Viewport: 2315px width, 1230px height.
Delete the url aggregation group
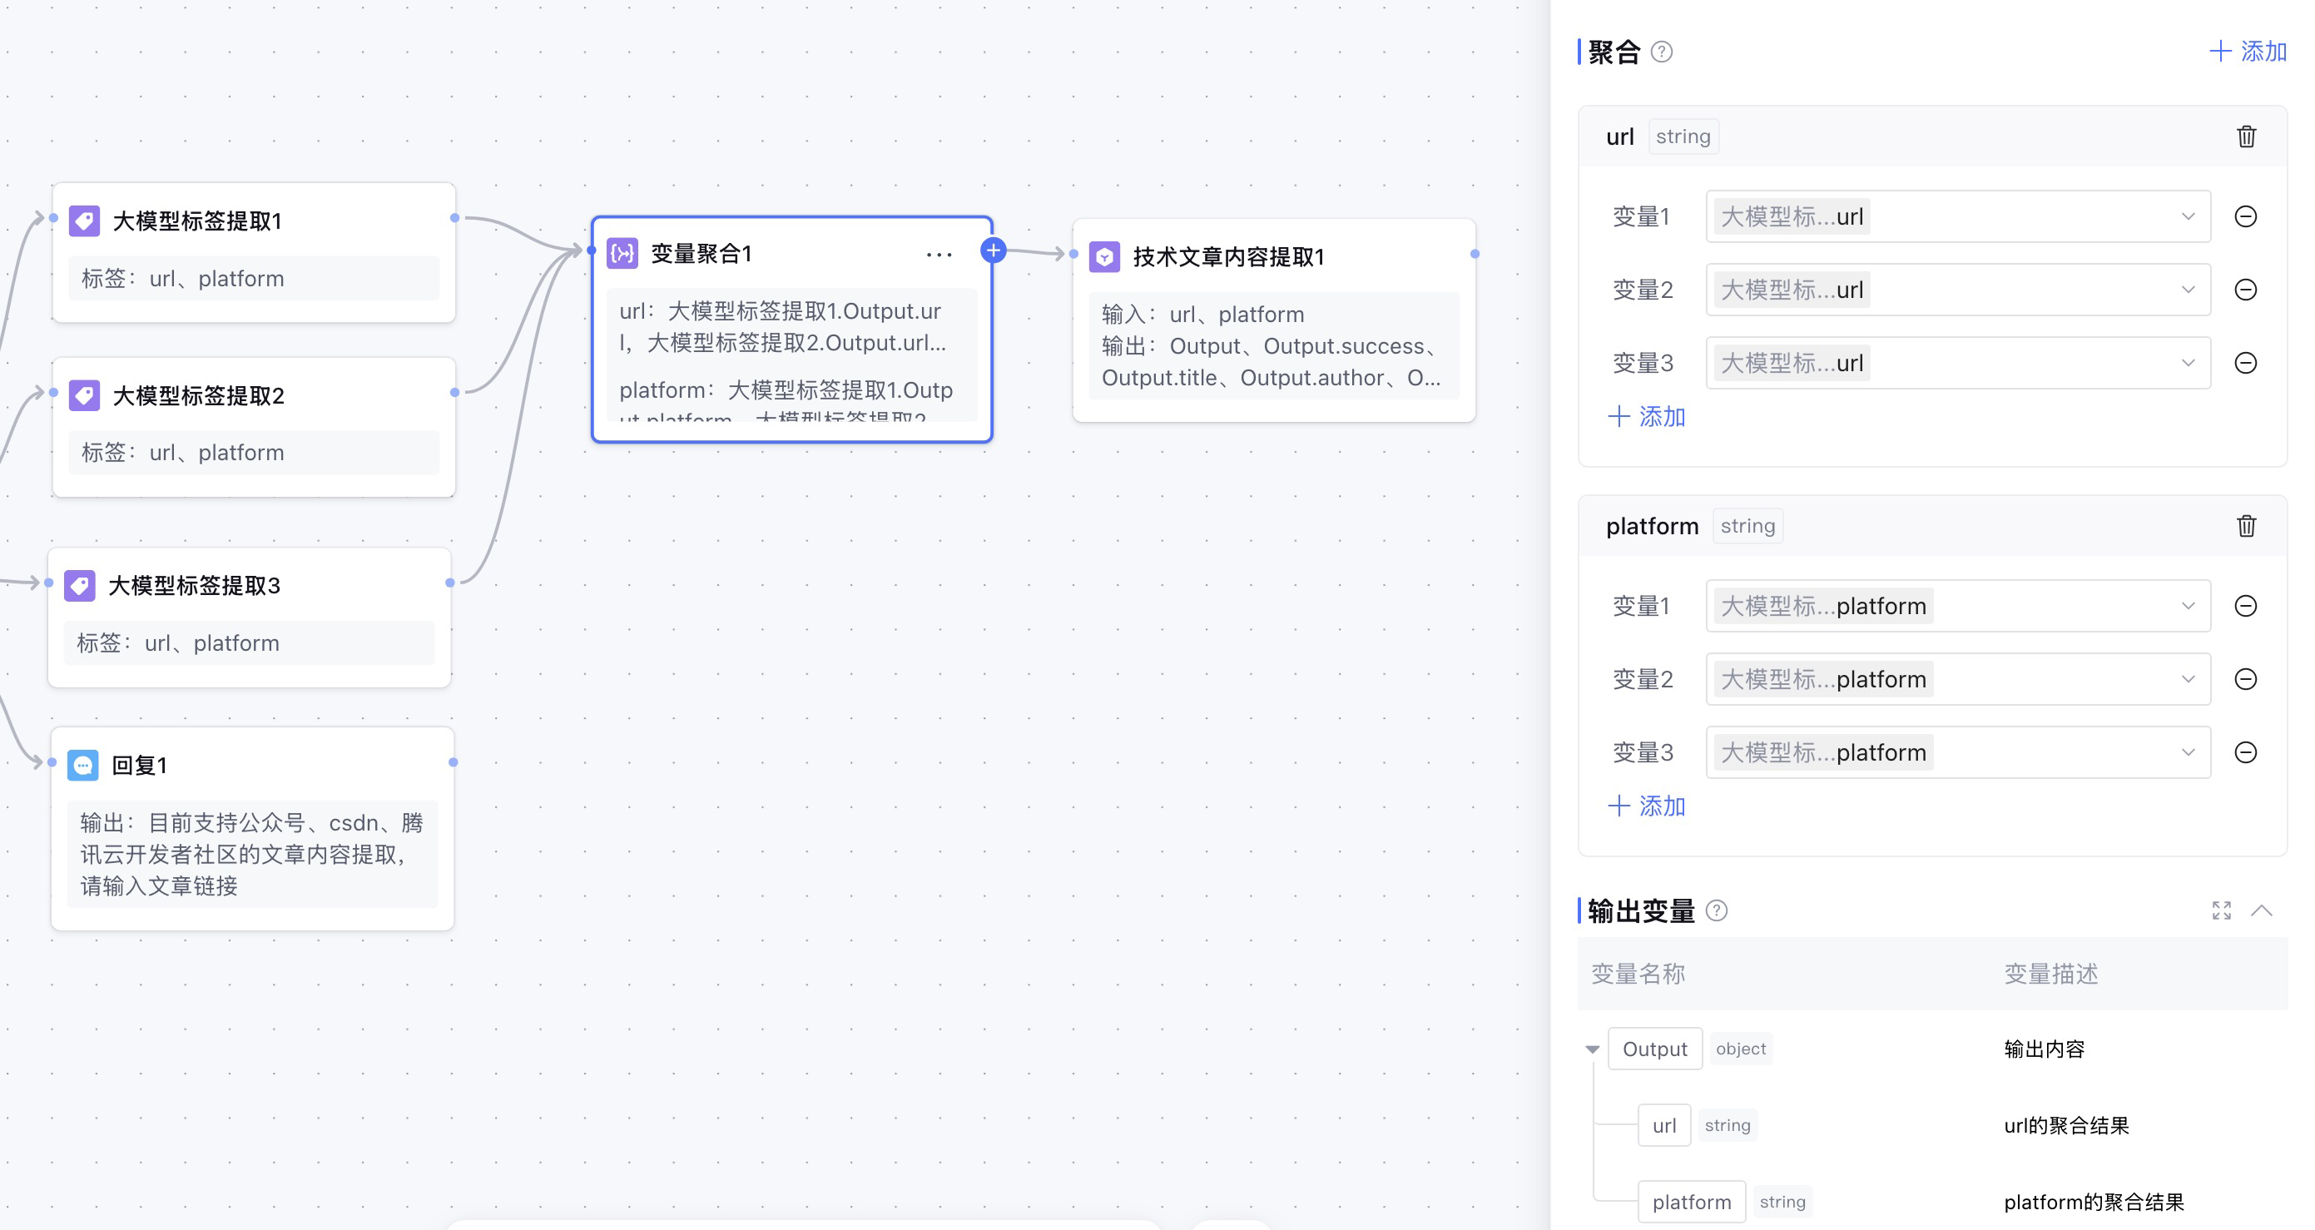[2245, 136]
